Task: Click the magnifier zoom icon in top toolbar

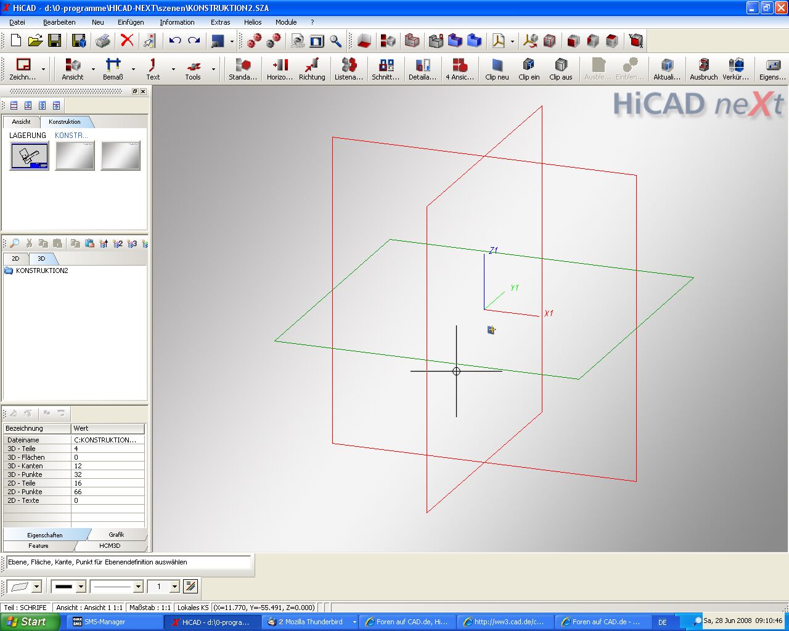Action: tap(336, 41)
